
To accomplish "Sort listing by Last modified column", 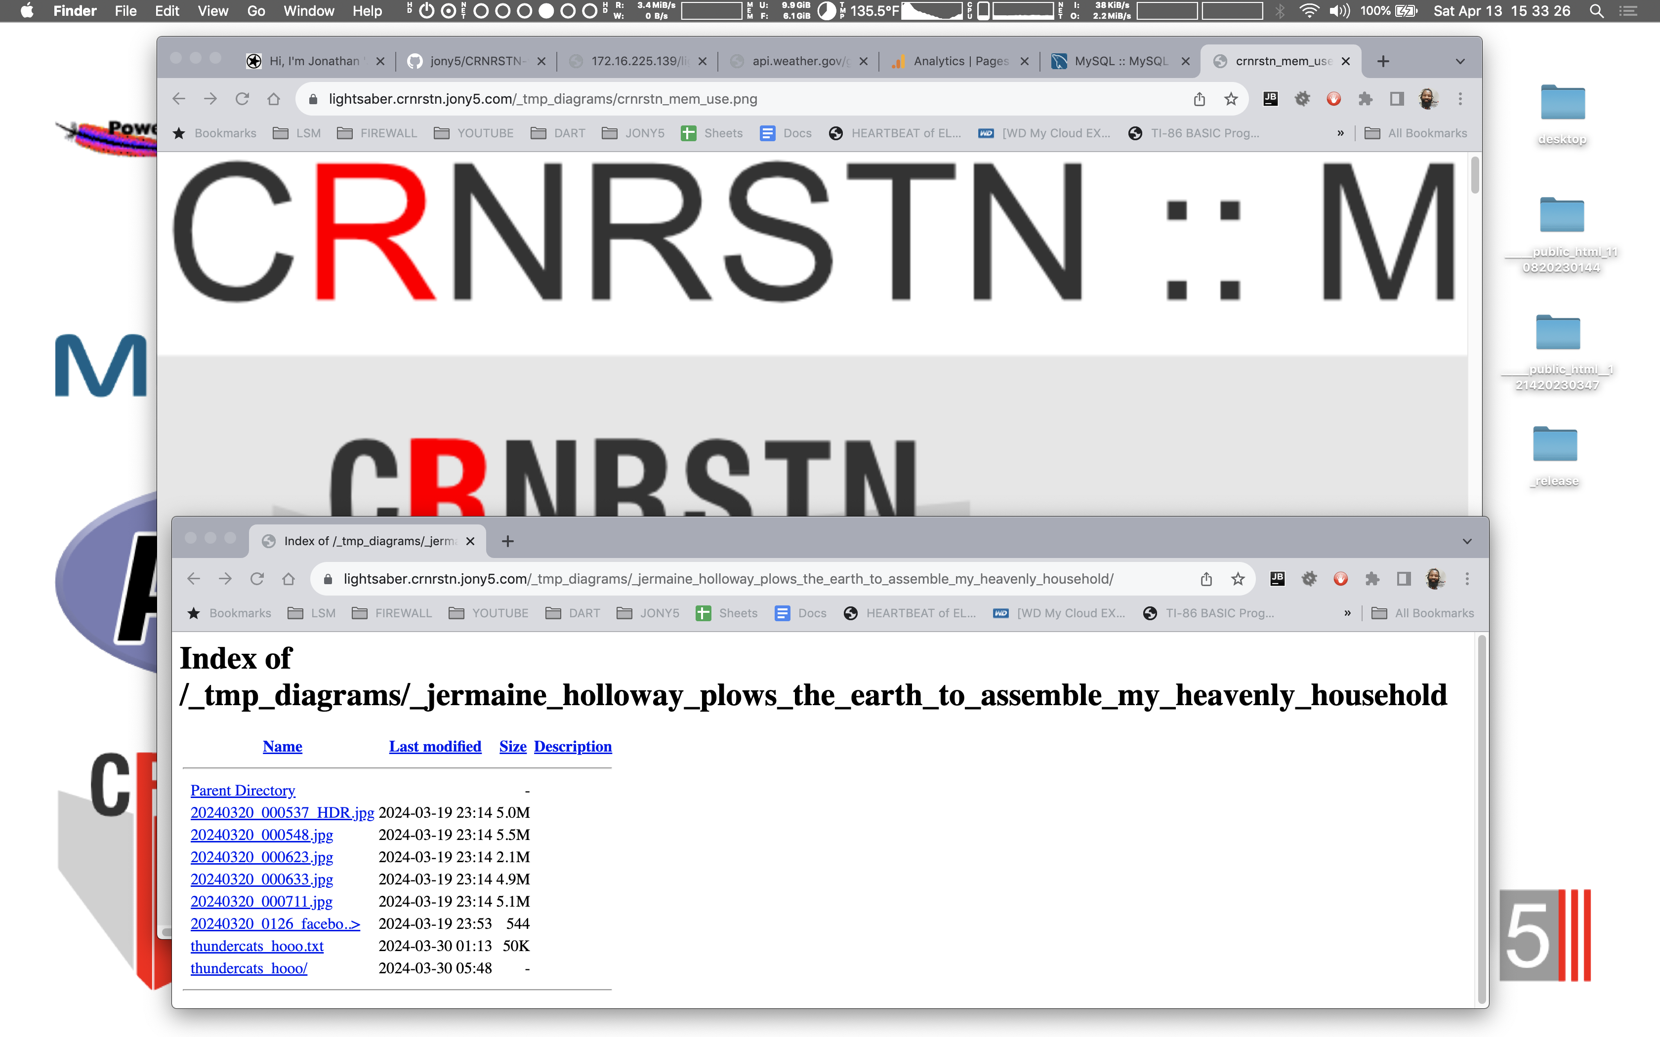I will point(435,746).
